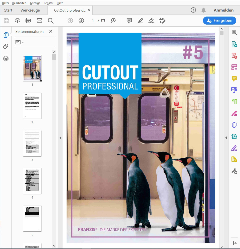The width and height of the screenshot is (240, 249).
Task: Send file by email envelope icon
Action: [x=40, y=21]
